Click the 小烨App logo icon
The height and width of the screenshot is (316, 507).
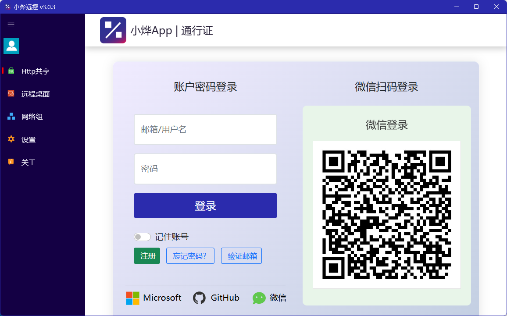(113, 30)
